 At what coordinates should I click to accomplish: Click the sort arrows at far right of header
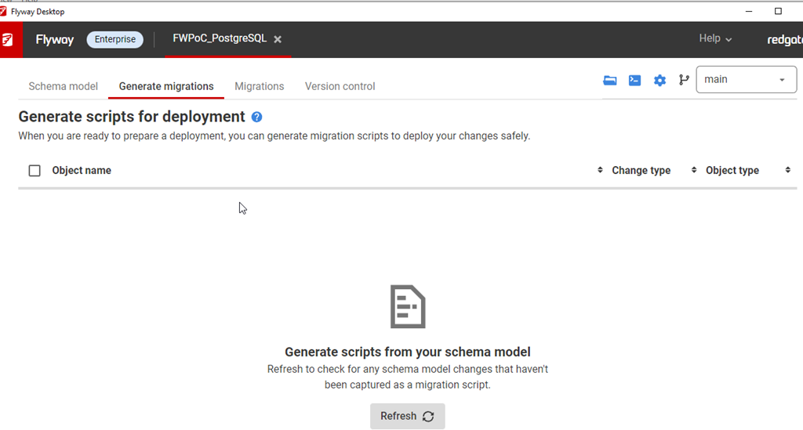tap(787, 171)
